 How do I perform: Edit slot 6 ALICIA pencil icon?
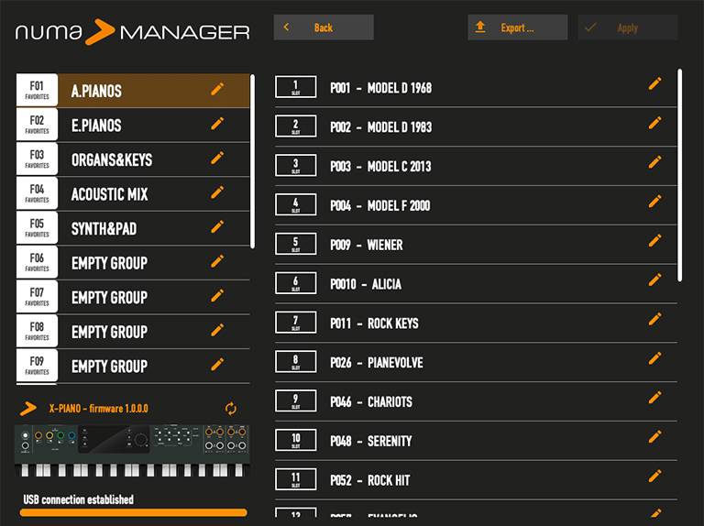[655, 280]
